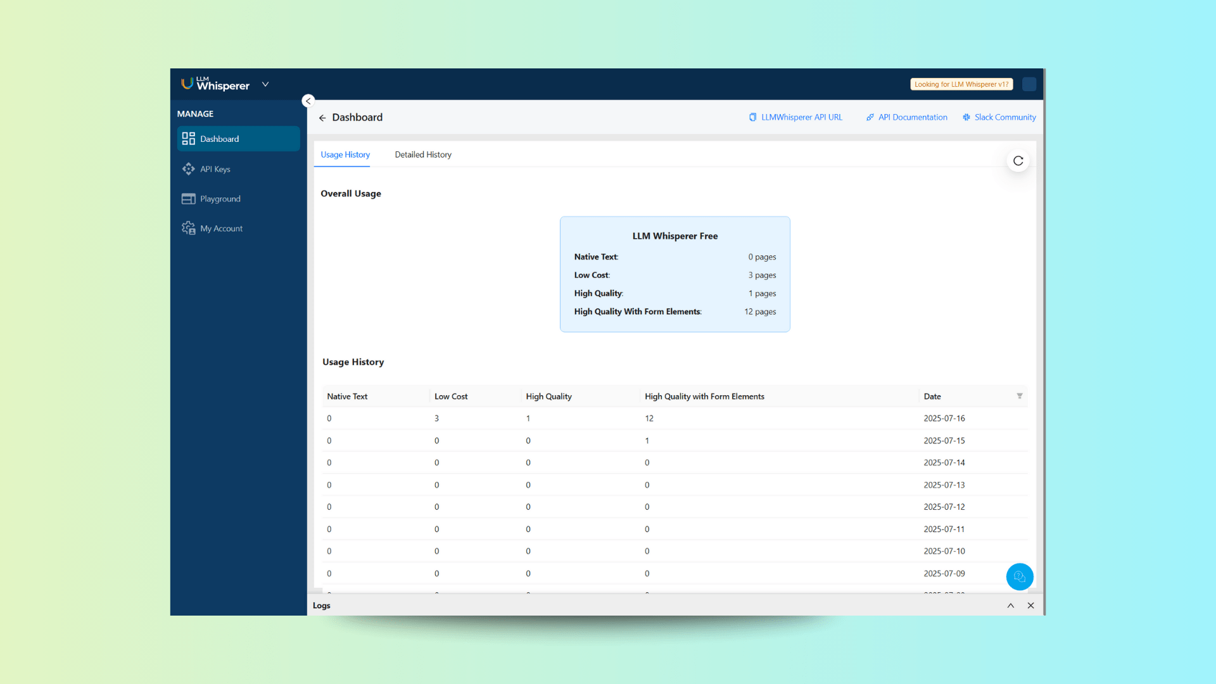
Task: Open the My Account settings
Action: click(x=221, y=228)
